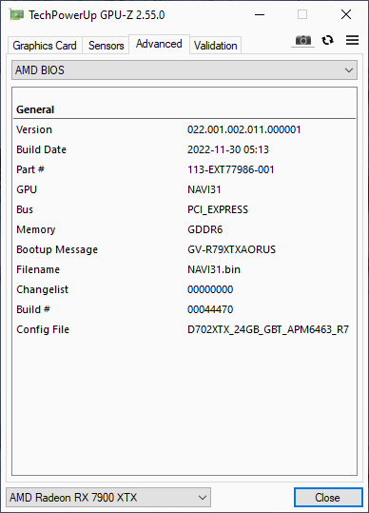Viewport: 369px width, 513px height.
Task: Click the GPU value NAVI31
Action: (x=204, y=189)
